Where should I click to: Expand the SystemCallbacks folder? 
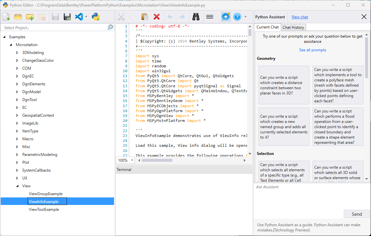pos(17,170)
